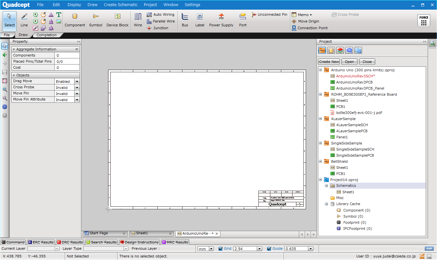Image resolution: width=437 pixels, height=260 pixels.
Task: Open the layers stack view icon
Action: [x=340, y=50]
